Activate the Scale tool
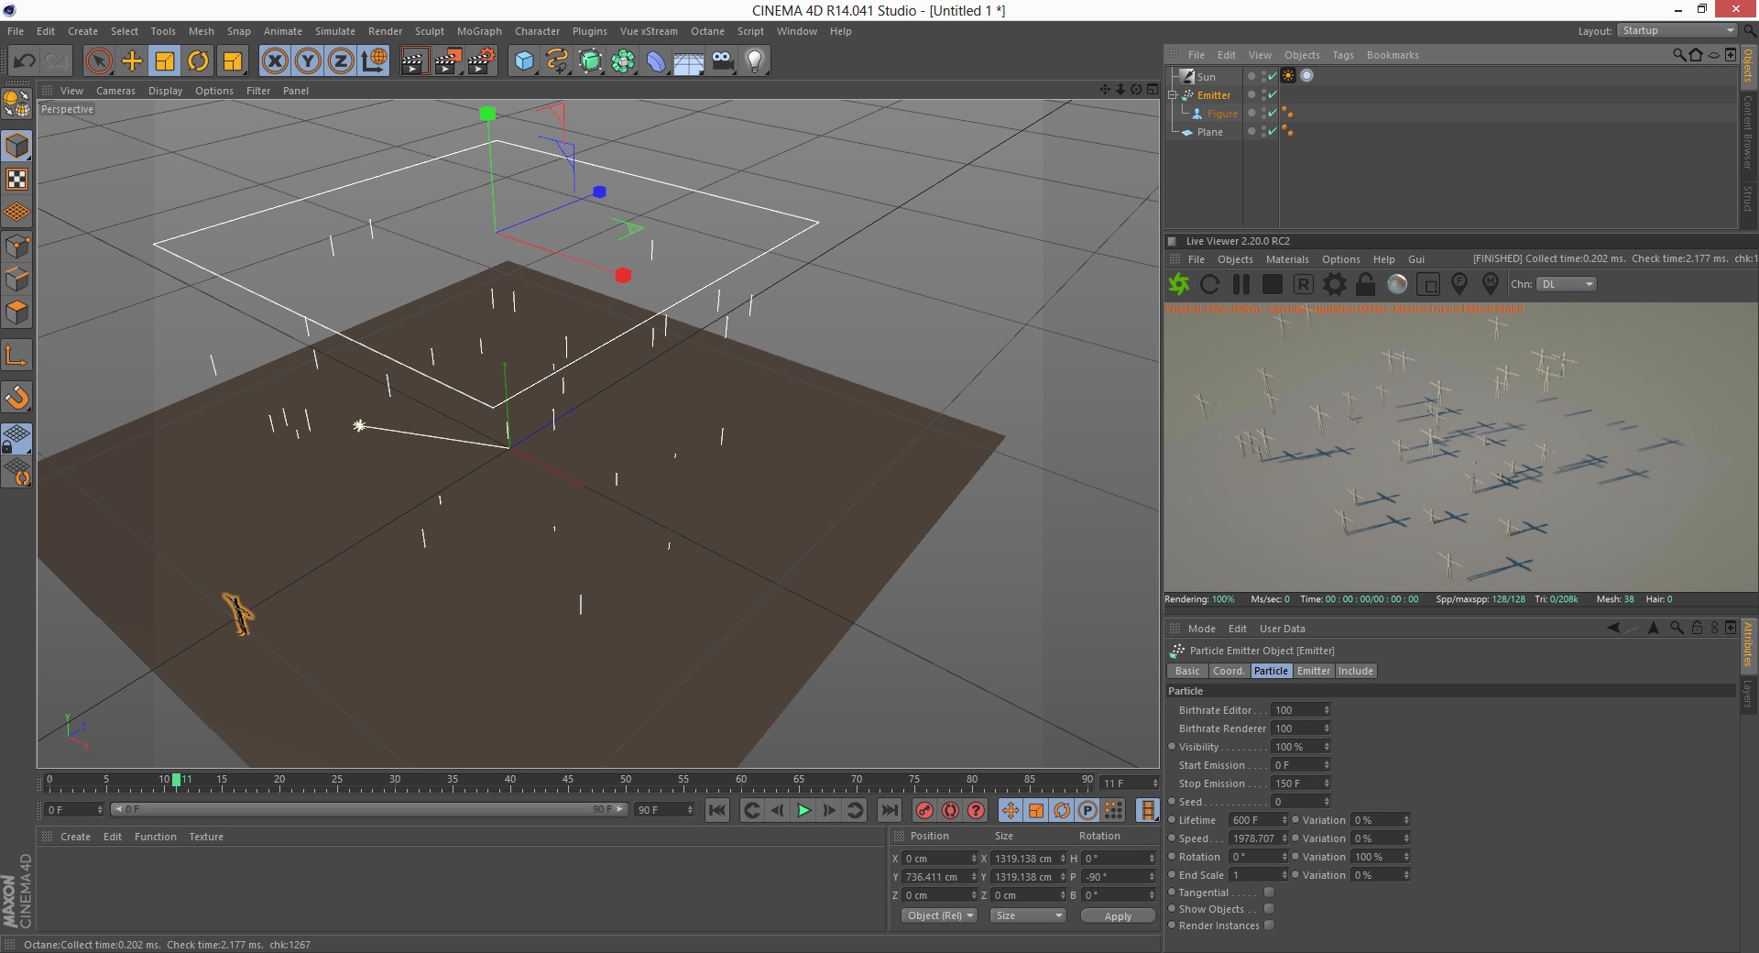 pos(165,61)
